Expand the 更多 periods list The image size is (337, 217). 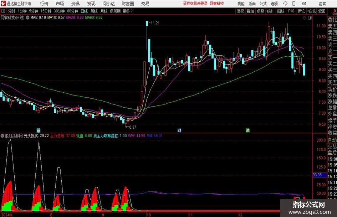(x=128, y=11)
